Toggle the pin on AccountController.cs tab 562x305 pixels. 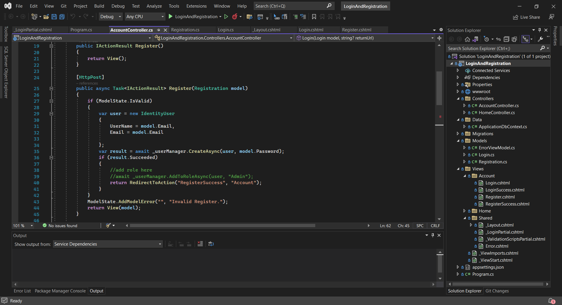click(x=159, y=30)
